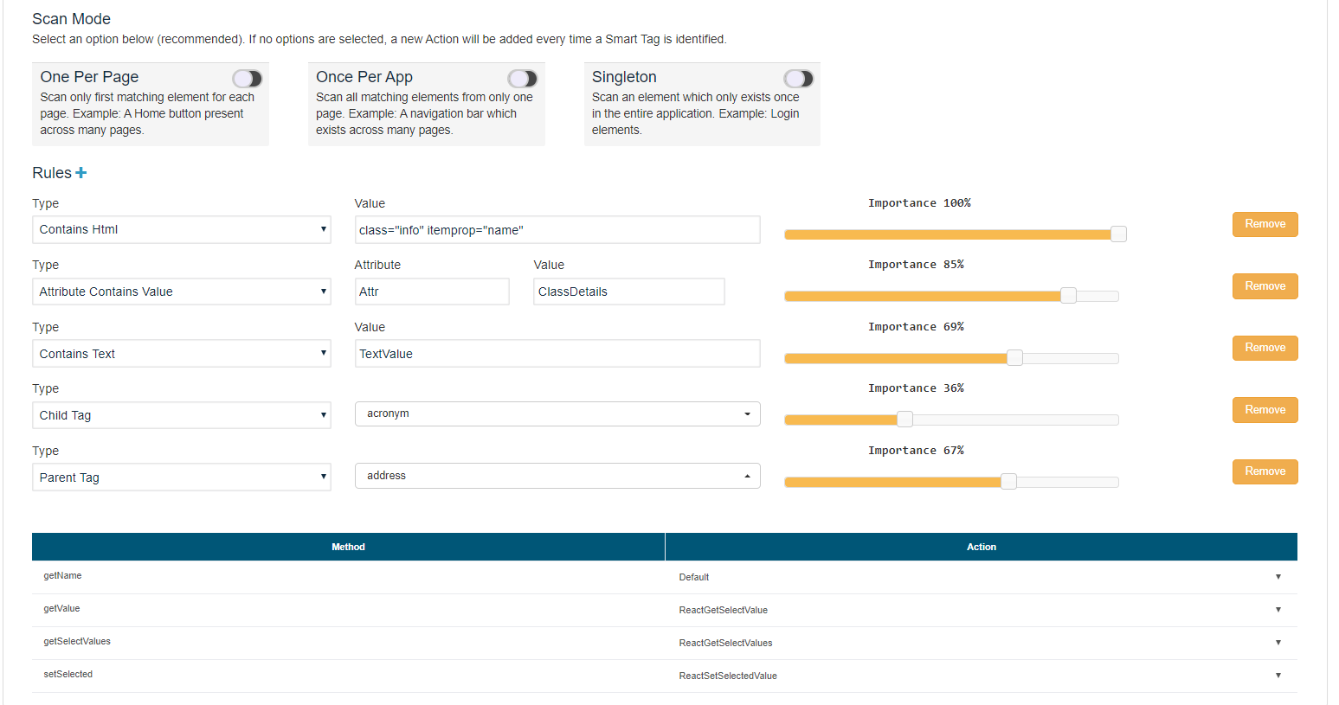Screen dimensions: 1339x705
Task: Click the TextValue input field
Action: coord(557,354)
